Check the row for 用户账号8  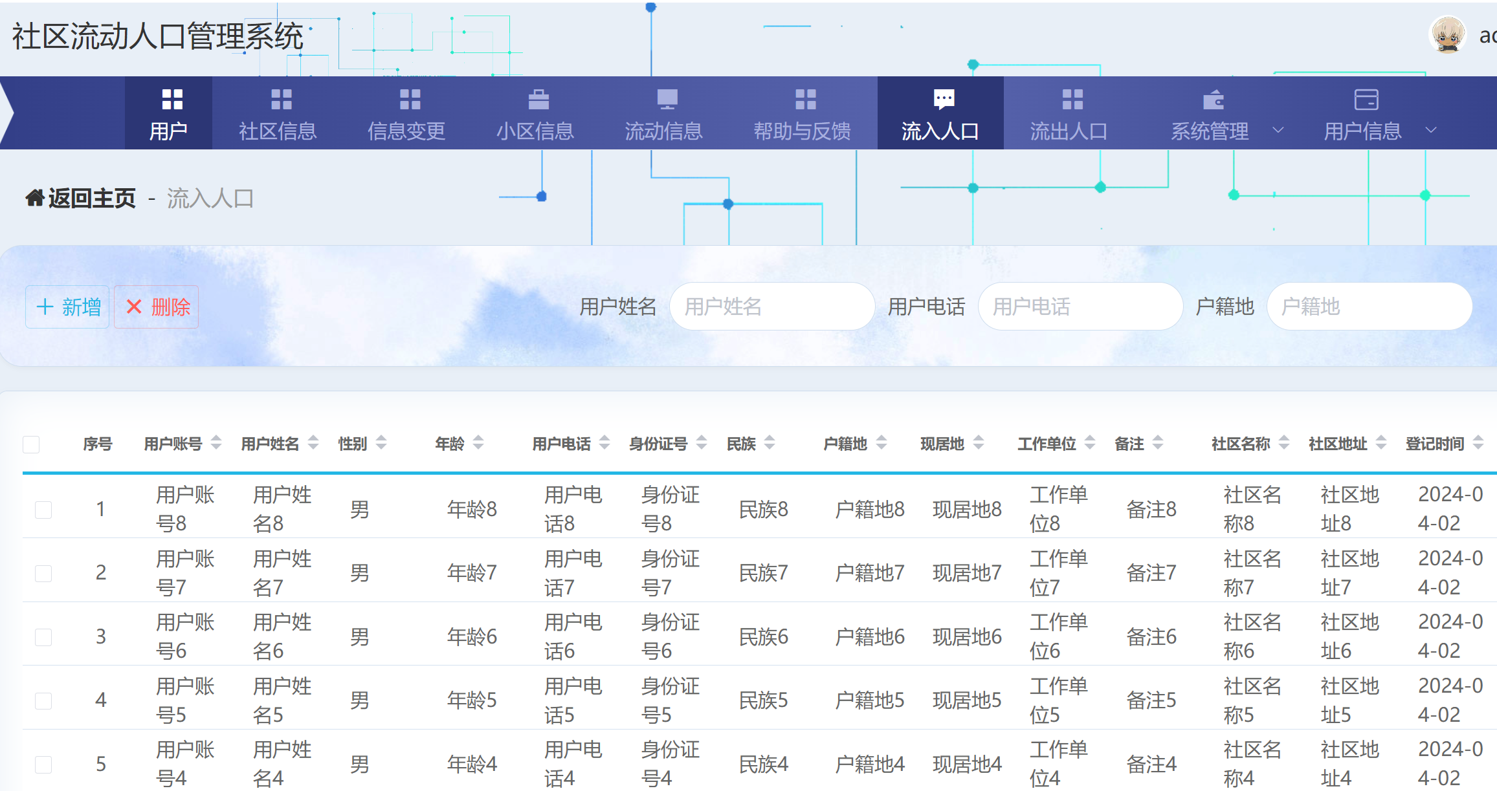click(x=43, y=510)
